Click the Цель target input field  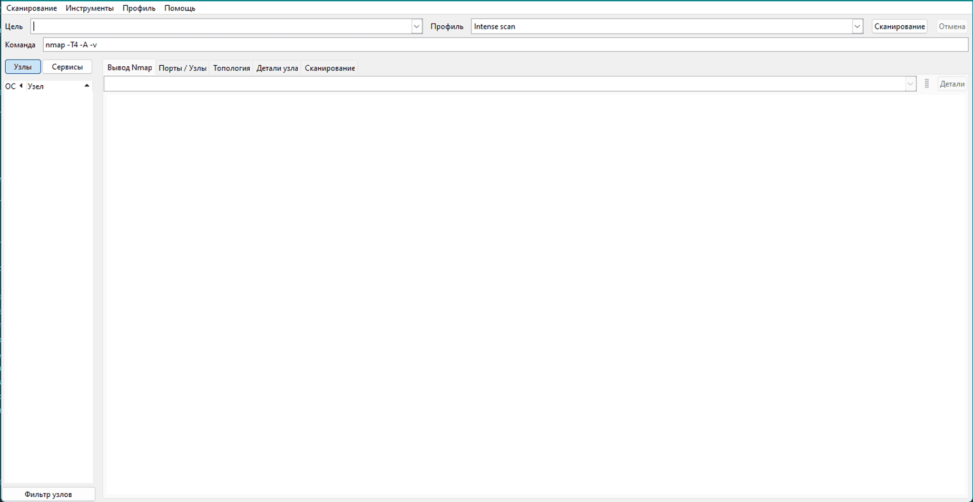pyautogui.click(x=221, y=26)
